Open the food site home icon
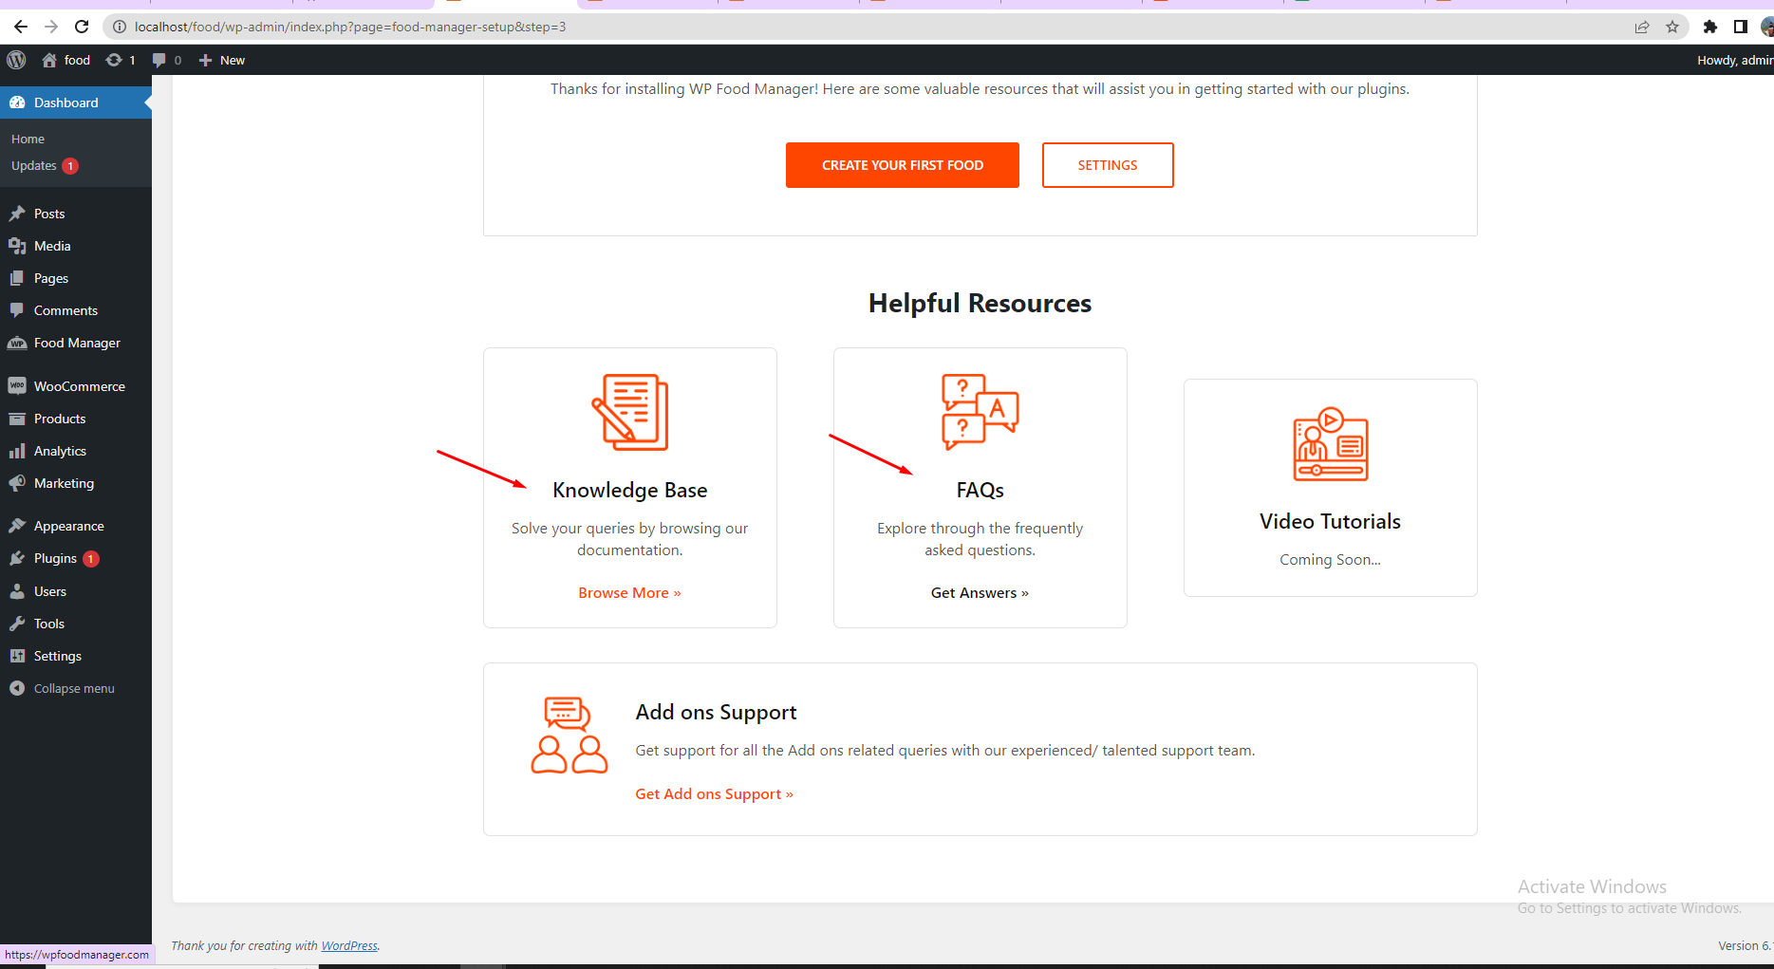 (x=49, y=60)
